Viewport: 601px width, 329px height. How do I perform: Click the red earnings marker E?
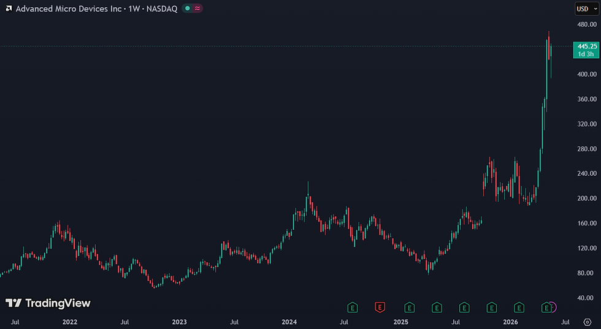pos(380,307)
